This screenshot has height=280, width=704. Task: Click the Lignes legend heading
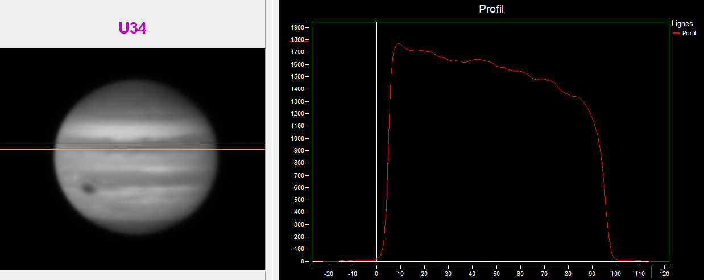[682, 24]
